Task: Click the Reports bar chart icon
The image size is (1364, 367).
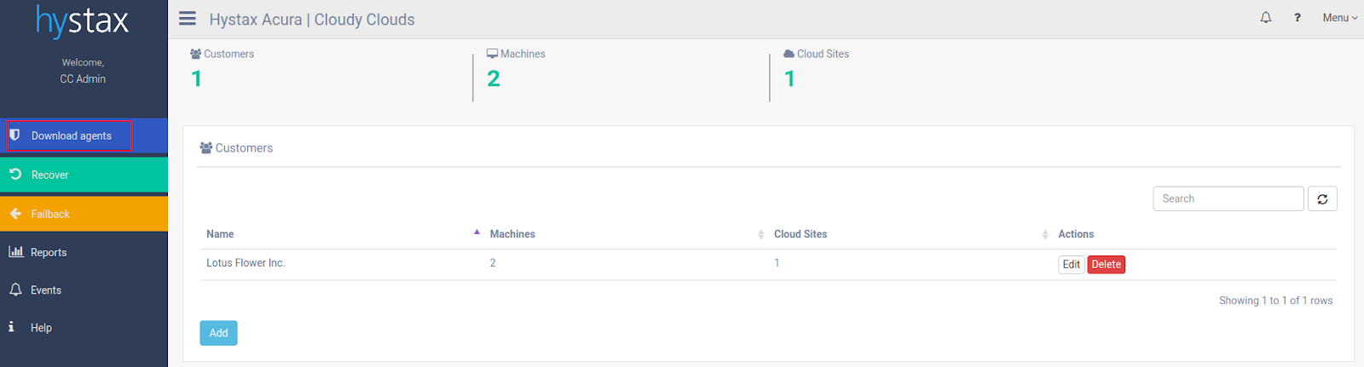Action: (x=16, y=251)
